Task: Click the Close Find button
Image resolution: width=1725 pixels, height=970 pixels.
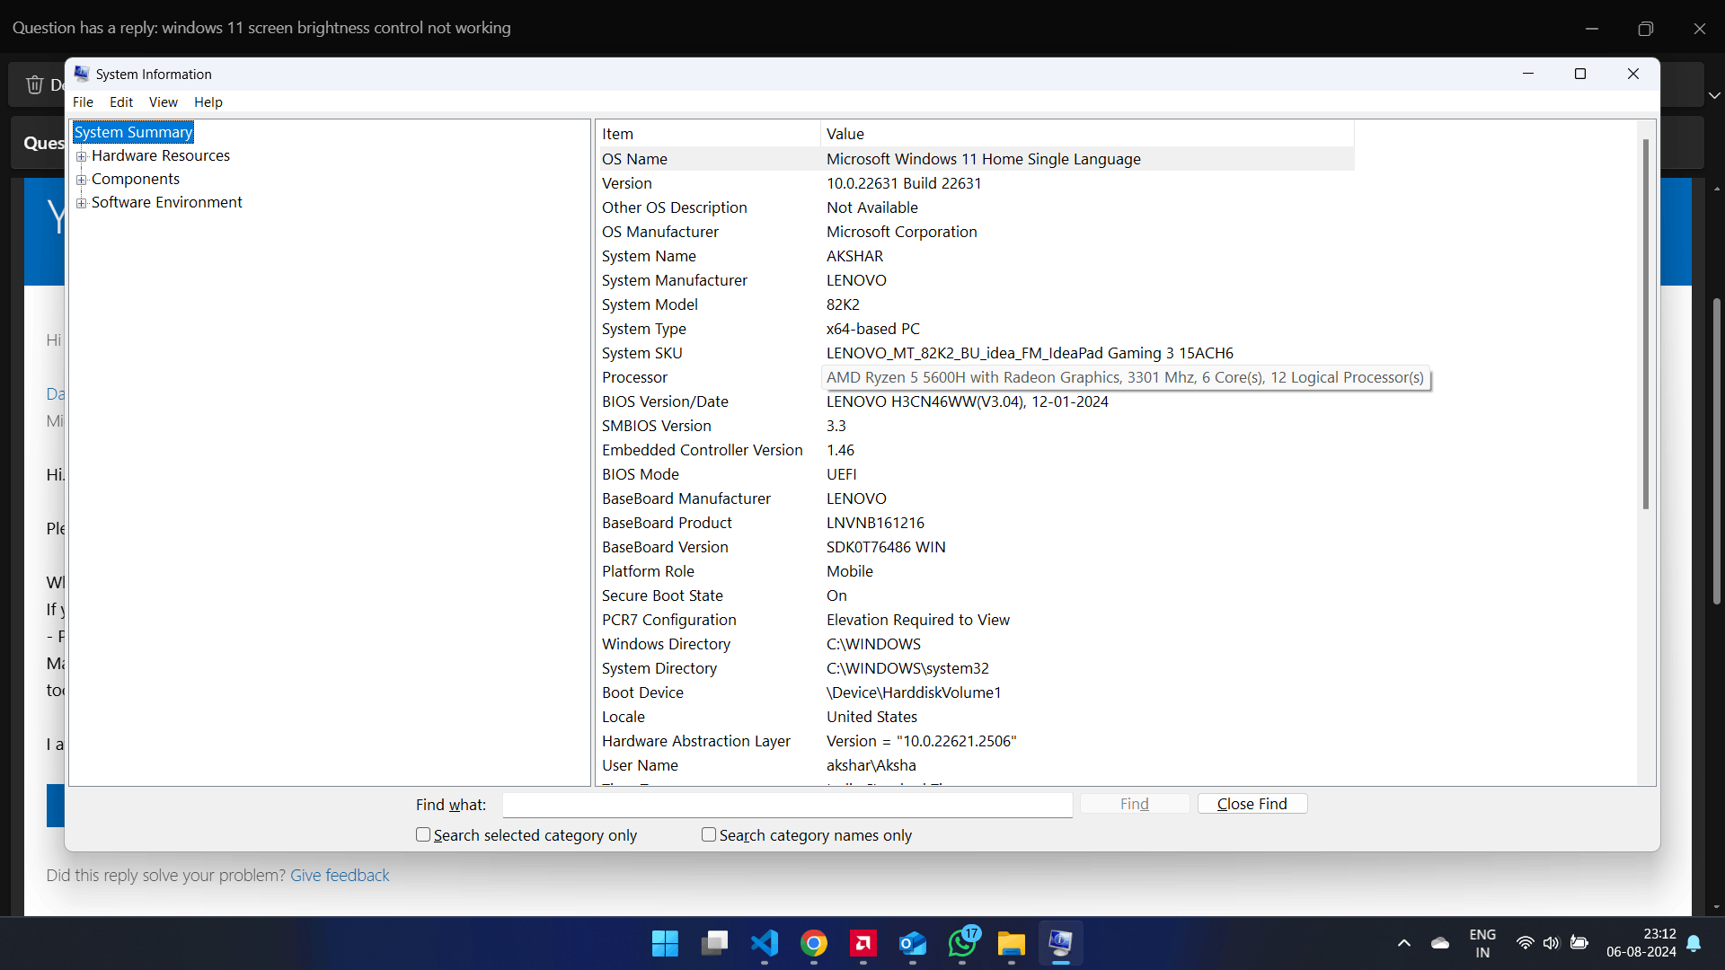Action: (1252, 804)
